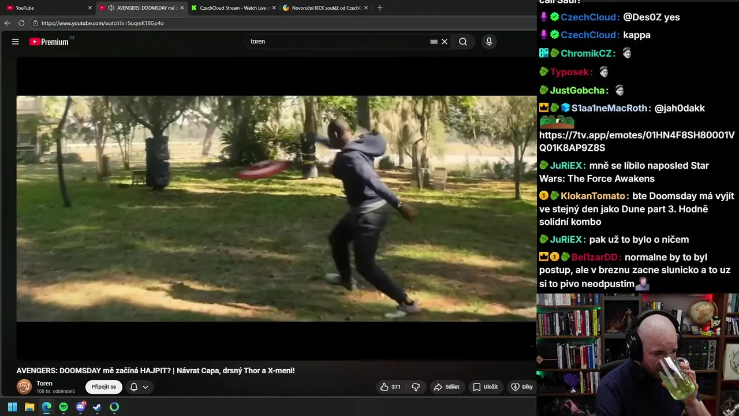Open the Toren channel name link
This screenshot has height=416, width=739.
(x=44, y=384)
